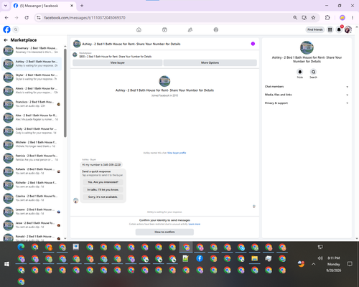Open Skylar's conversation in the chat list
This screenshot has width=359, height=287.
[x=32, y=77]
